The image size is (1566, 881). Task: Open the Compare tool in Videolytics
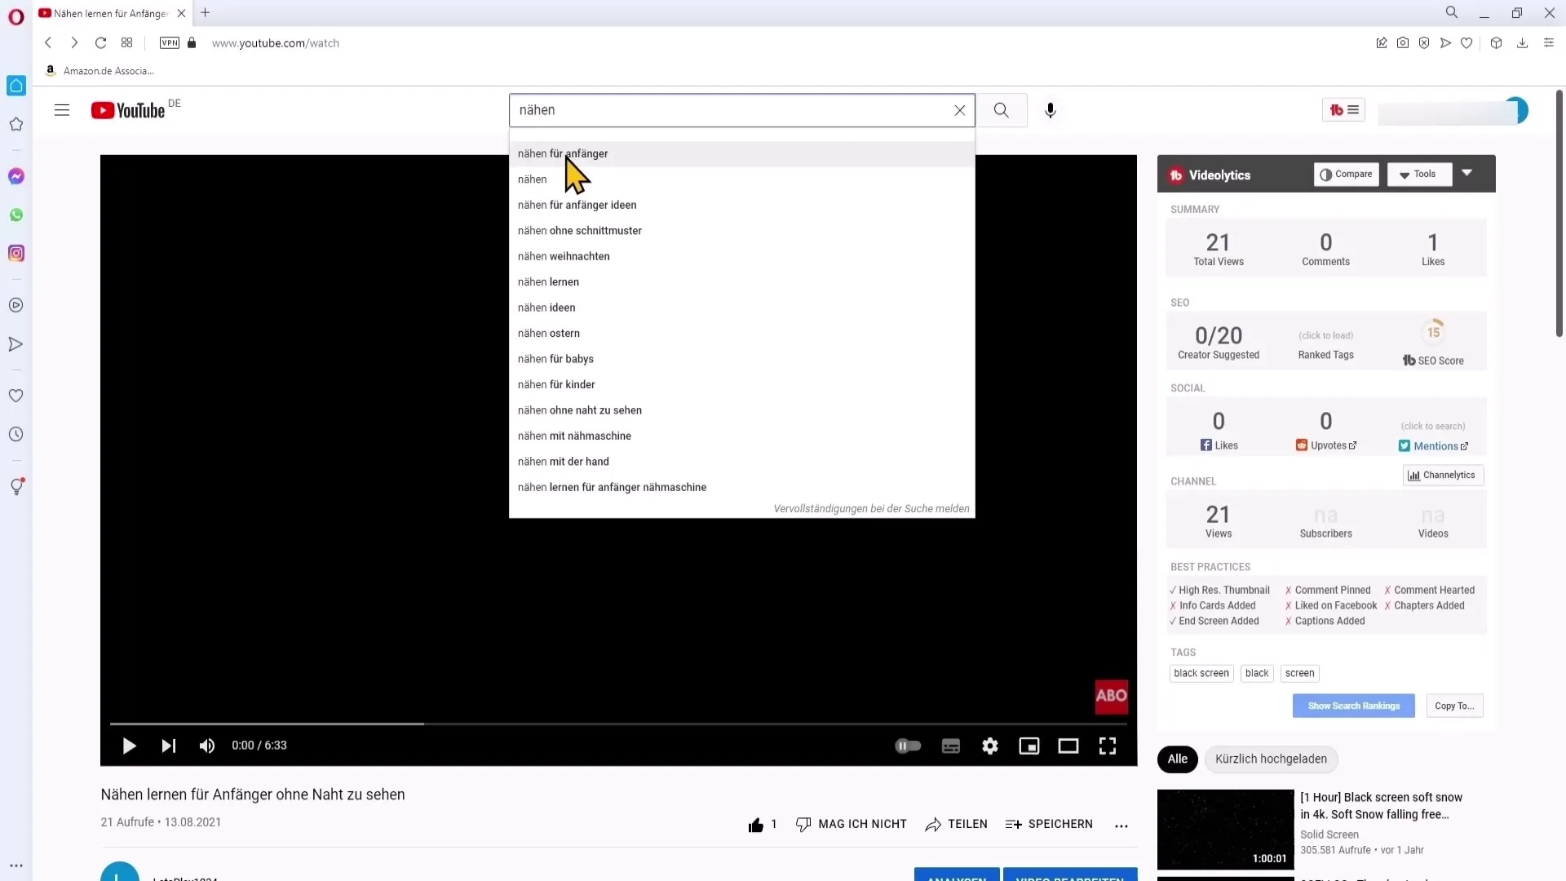pyautogui.click(x=1347, y=175)
